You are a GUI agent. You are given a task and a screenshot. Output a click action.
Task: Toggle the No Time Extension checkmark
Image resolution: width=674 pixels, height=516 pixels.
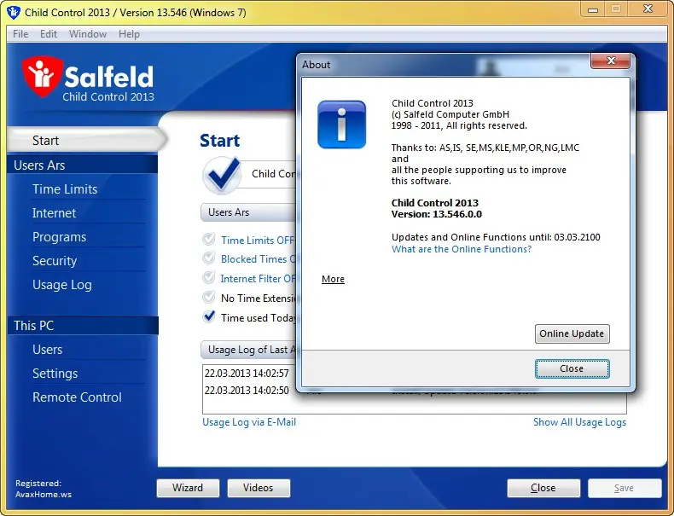tap(209, 297)
